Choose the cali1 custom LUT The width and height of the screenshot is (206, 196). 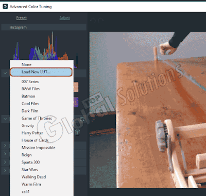pos(42,191)
